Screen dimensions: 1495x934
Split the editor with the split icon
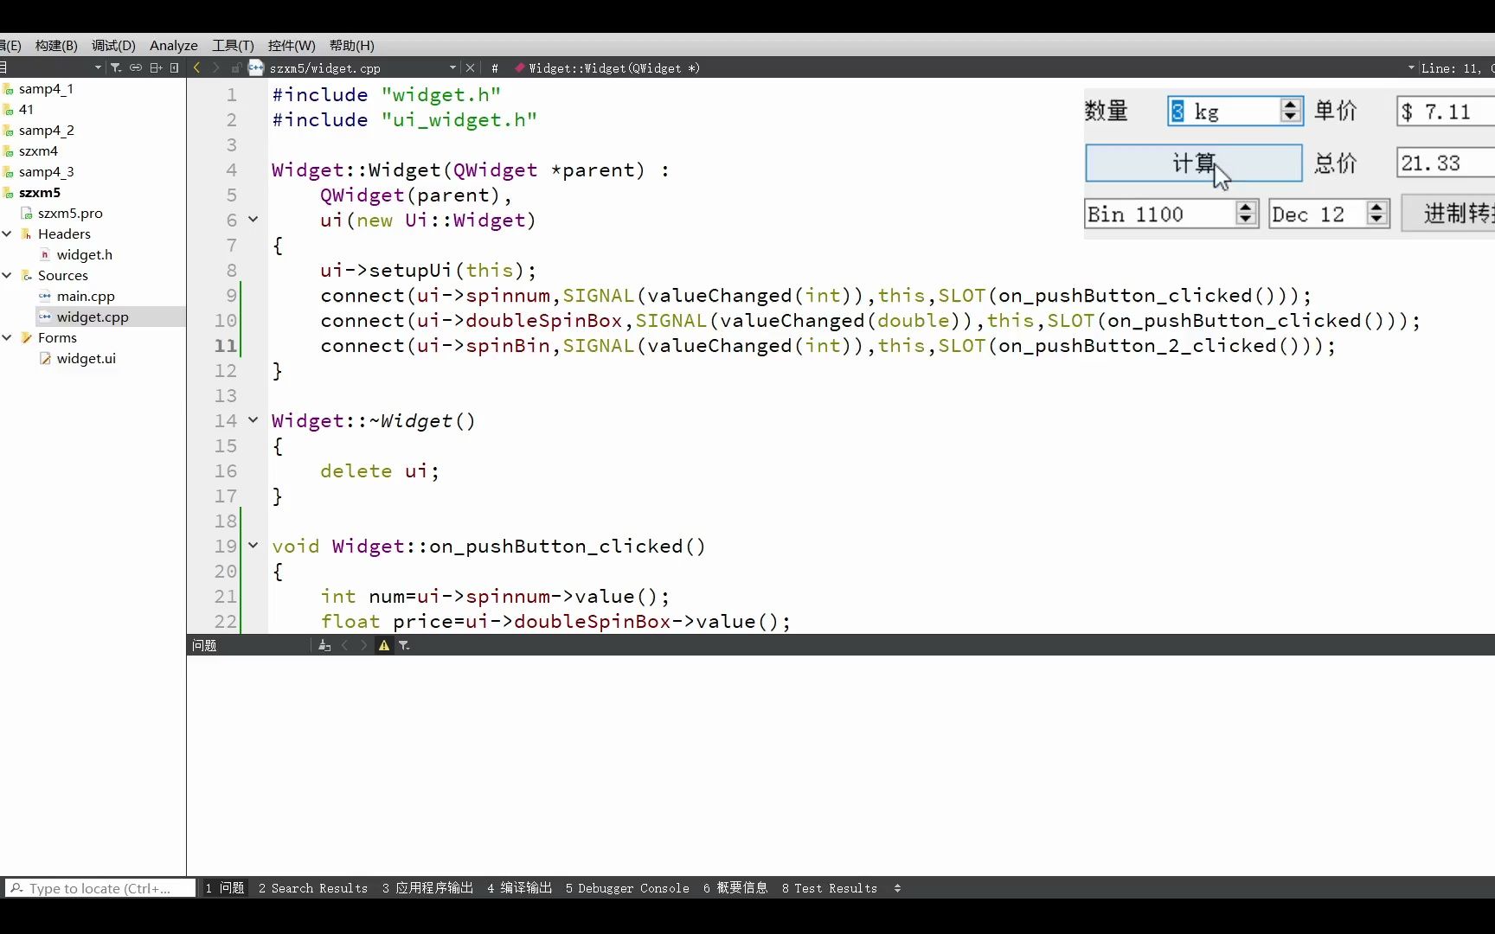pos(156,67)
